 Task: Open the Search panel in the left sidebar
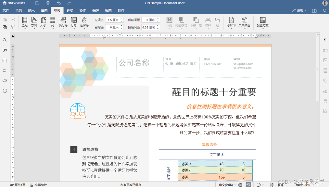pyautogui.click(x=5, y=40)
